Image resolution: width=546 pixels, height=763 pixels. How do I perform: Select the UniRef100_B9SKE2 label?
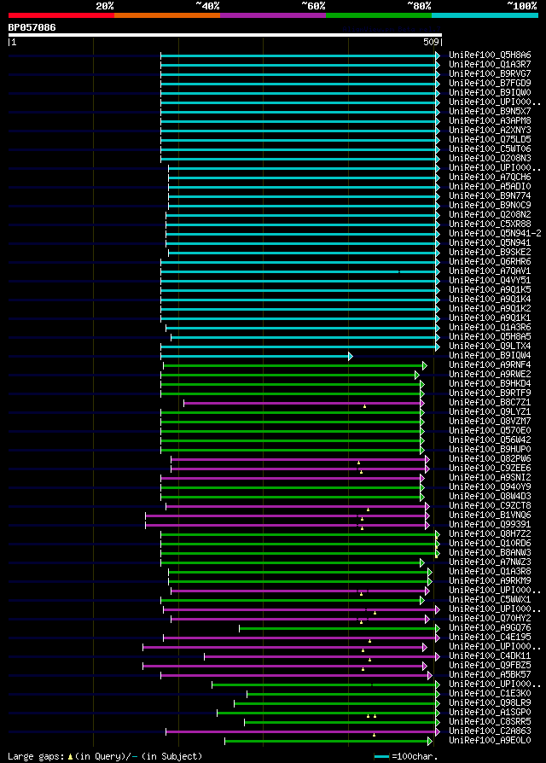[x=490, y=252]
